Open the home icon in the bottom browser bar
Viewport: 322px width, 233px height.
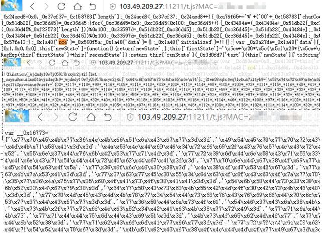91,117
